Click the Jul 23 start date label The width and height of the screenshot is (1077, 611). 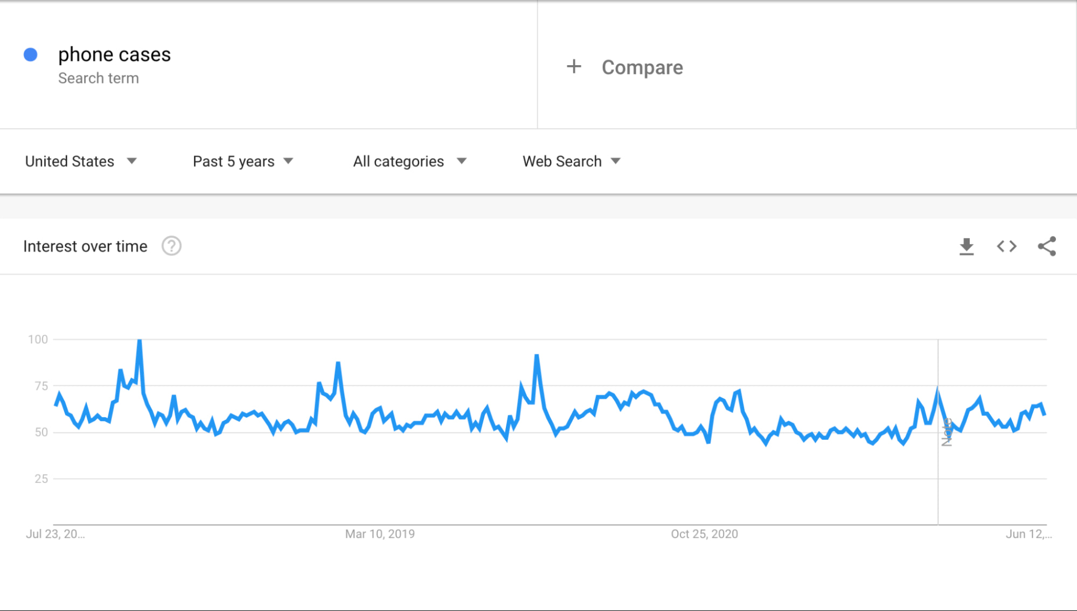click(55, 534)
